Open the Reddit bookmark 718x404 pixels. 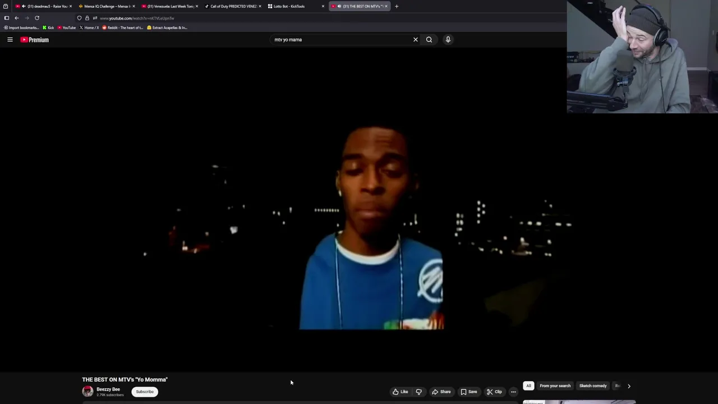click(x=123, y=27)
